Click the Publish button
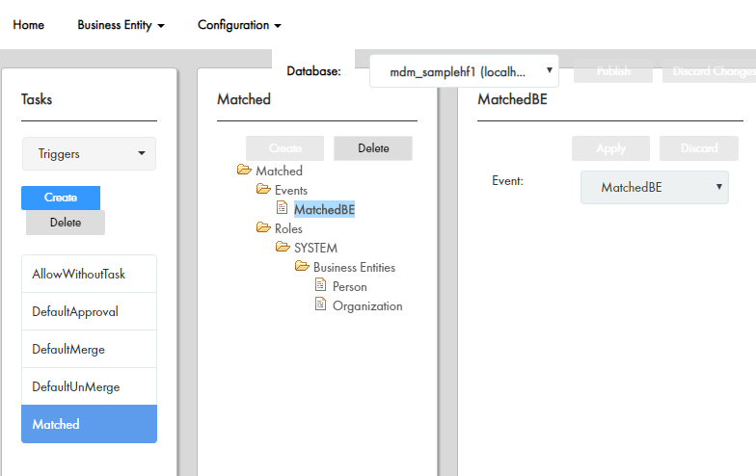Screen dimensions: 756x476 (x=613, y=71)
